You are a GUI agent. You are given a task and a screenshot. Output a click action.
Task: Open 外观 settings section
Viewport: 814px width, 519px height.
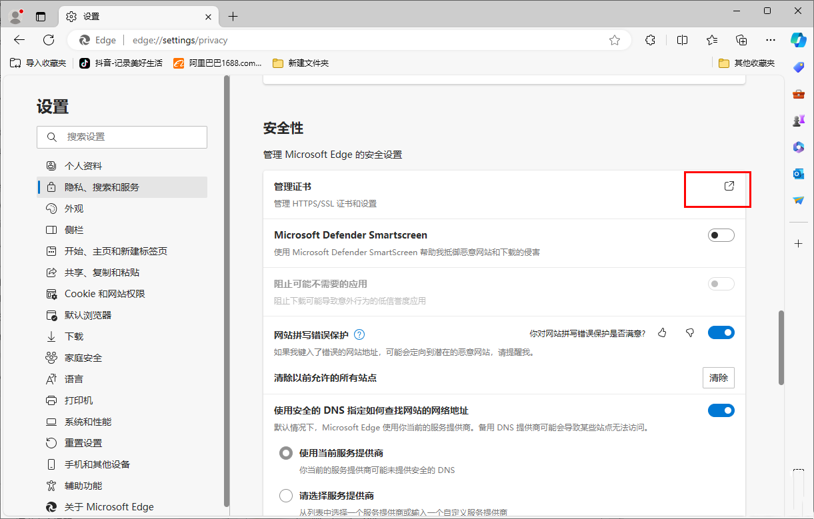[122, 209]
